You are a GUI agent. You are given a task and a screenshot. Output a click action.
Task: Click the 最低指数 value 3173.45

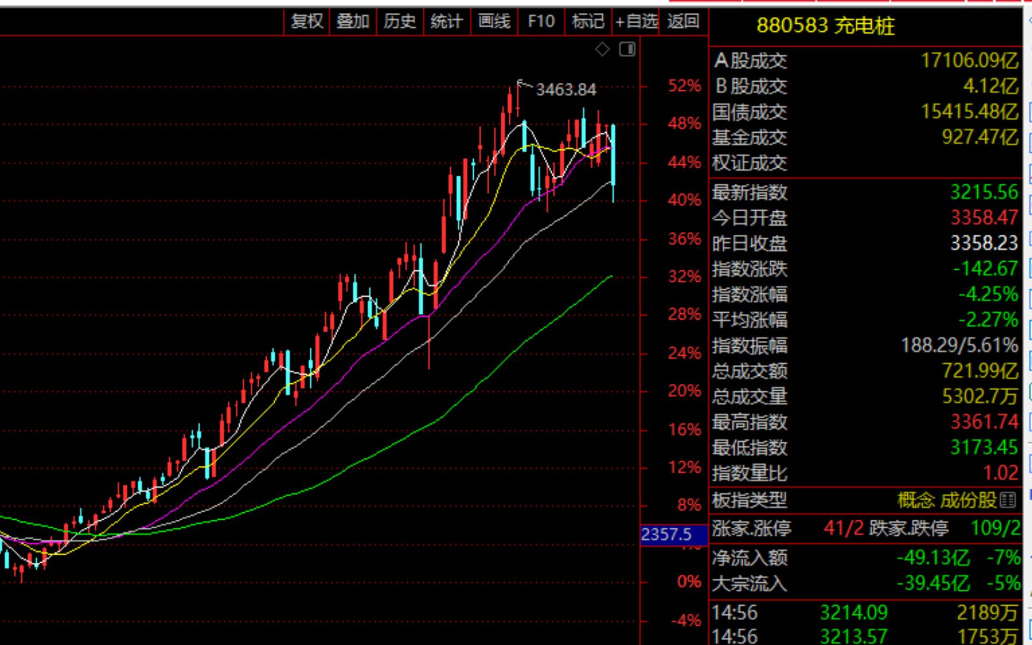click(x=984, y=447)
